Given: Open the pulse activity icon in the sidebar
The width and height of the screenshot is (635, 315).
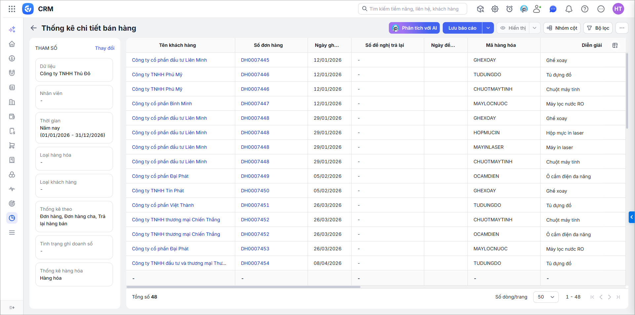Looking at the screenshot, I should coord(12,189).
